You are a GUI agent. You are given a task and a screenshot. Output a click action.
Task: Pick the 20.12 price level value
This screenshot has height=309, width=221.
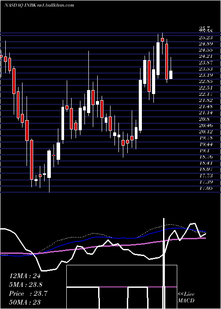coord(205,132)
